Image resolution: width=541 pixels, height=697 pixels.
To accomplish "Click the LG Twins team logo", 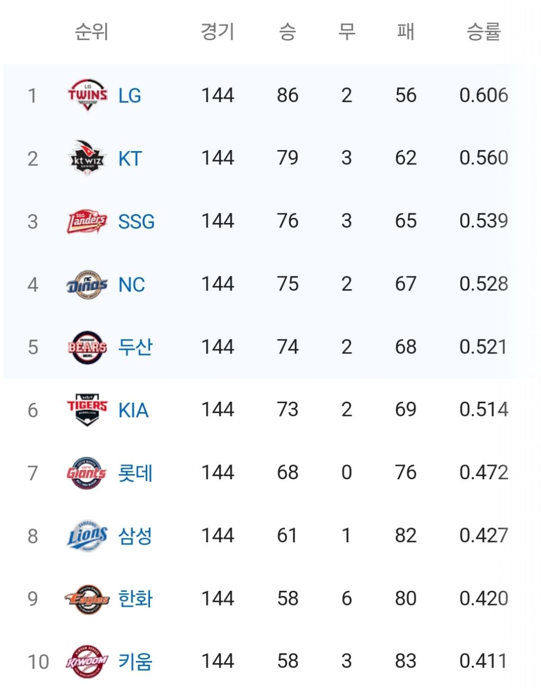I will pyautogui.click(x=87, y=95).
